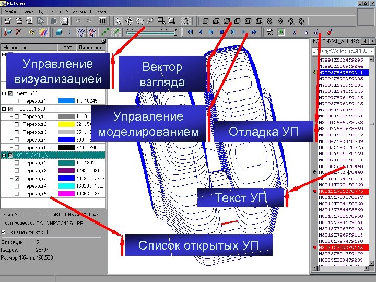Click the green dashed double-arrow icon

point(105,32)
